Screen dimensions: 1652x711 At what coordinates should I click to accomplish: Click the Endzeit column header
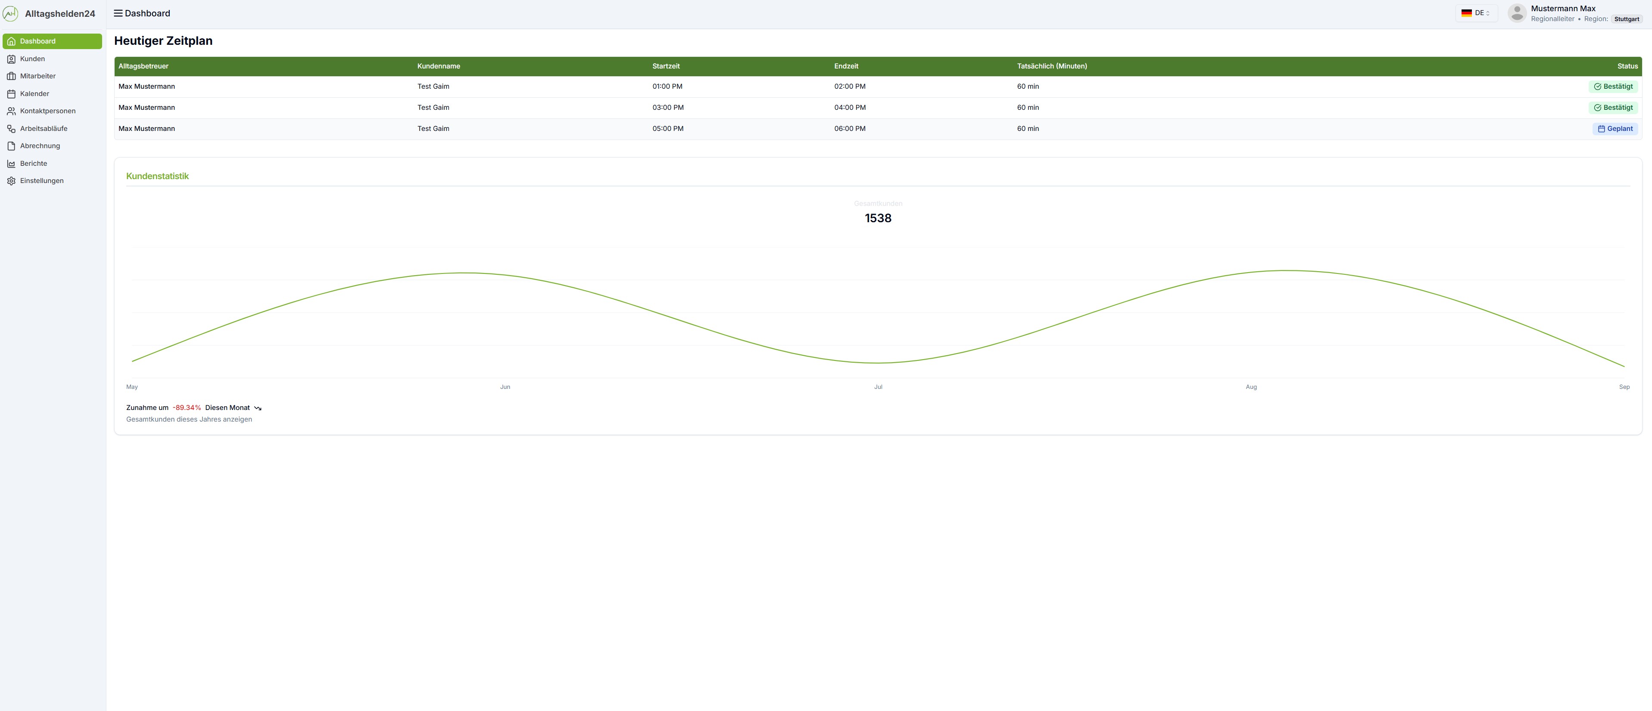[846, 66]
